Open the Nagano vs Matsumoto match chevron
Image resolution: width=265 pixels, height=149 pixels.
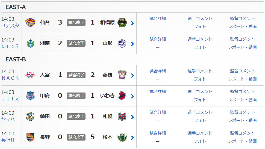point(132,138)
